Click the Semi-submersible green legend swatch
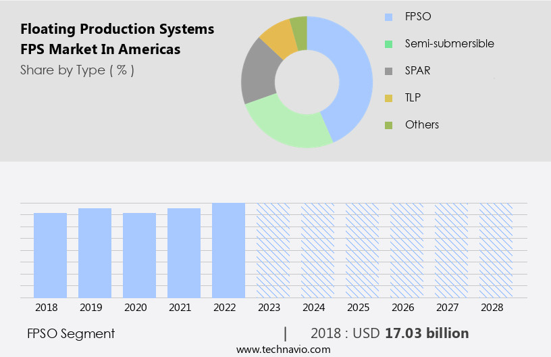The height and width of the screenshot is (357, 551). pos(388,44)
